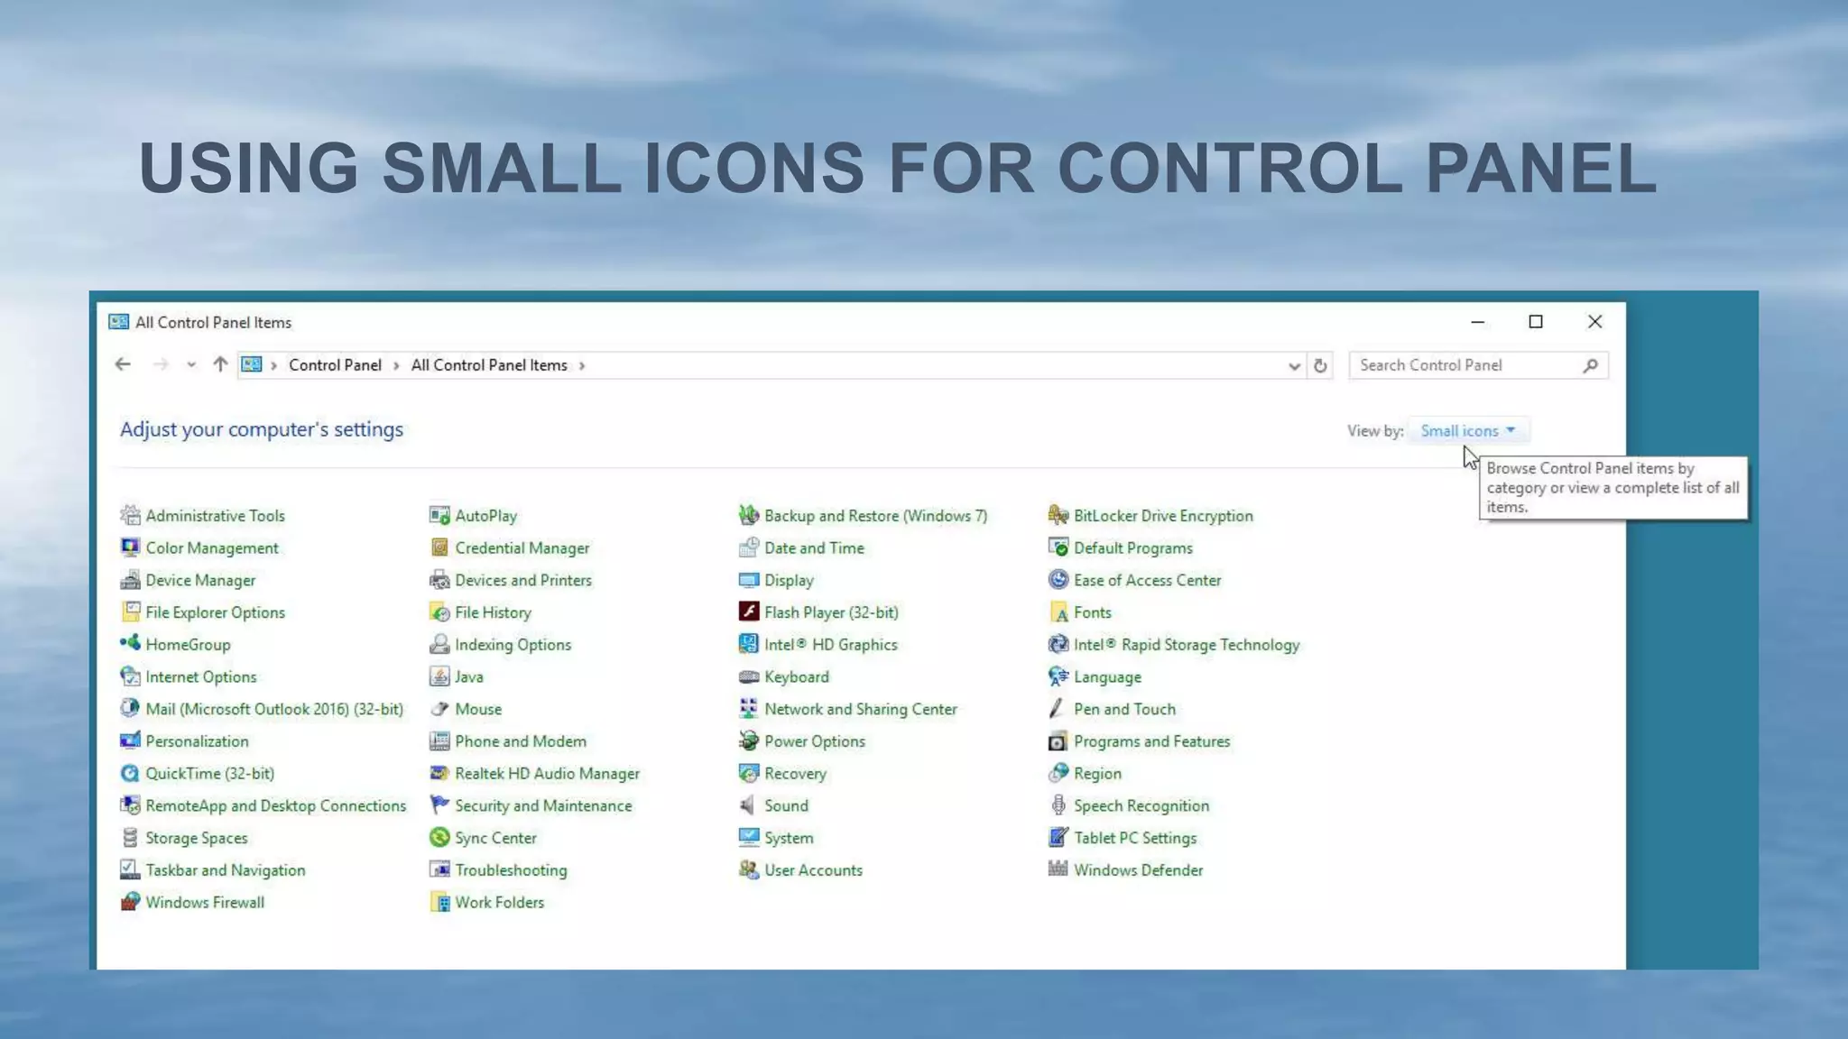Expand chevron after Control Panel breadcrumb
Viewport: 1848px width, 1039px height.
point(396,365)
